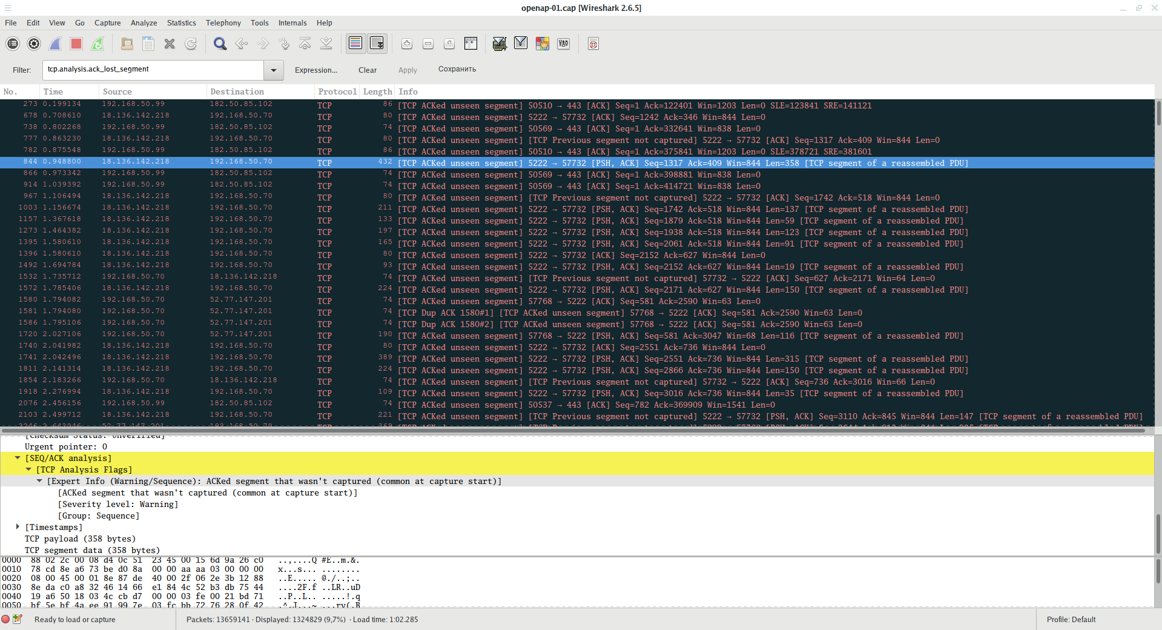Click the display filter text field
Viewport: 1162px width, 630px height.
[x=153, y=70]
